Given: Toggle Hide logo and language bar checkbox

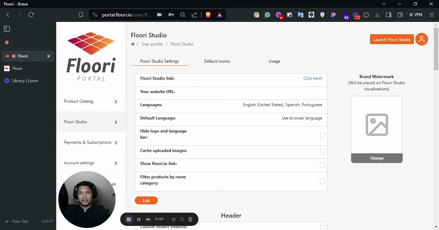Looking at the screenshot, I should pyautogui.click(x=322, y=136).
